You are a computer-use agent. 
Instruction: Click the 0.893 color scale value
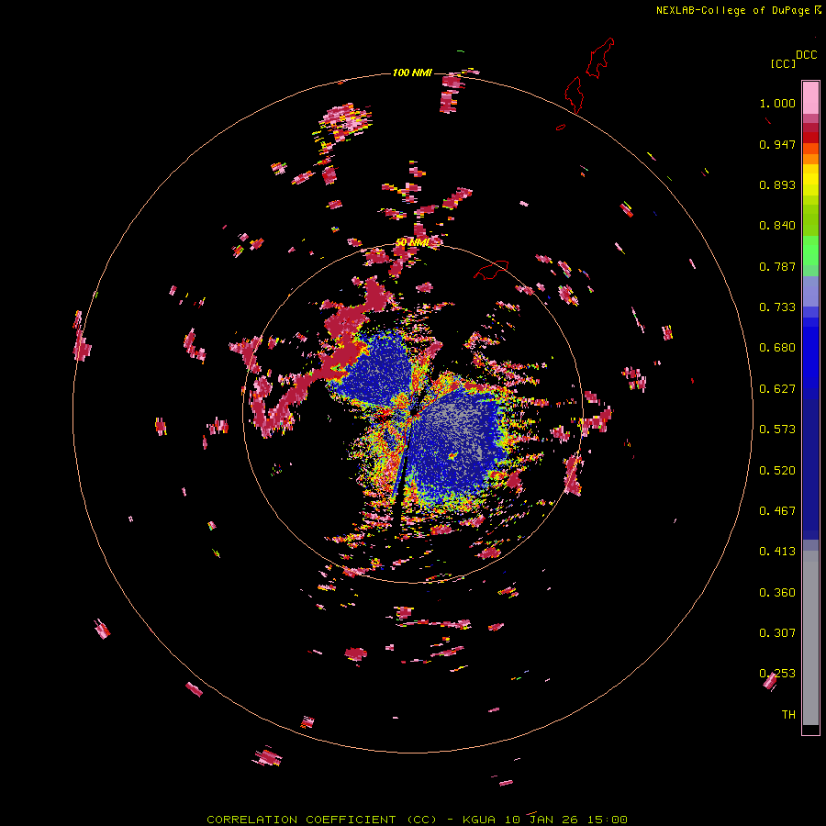click(x=777, y=184)
